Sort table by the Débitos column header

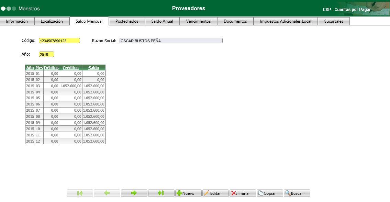51,67
